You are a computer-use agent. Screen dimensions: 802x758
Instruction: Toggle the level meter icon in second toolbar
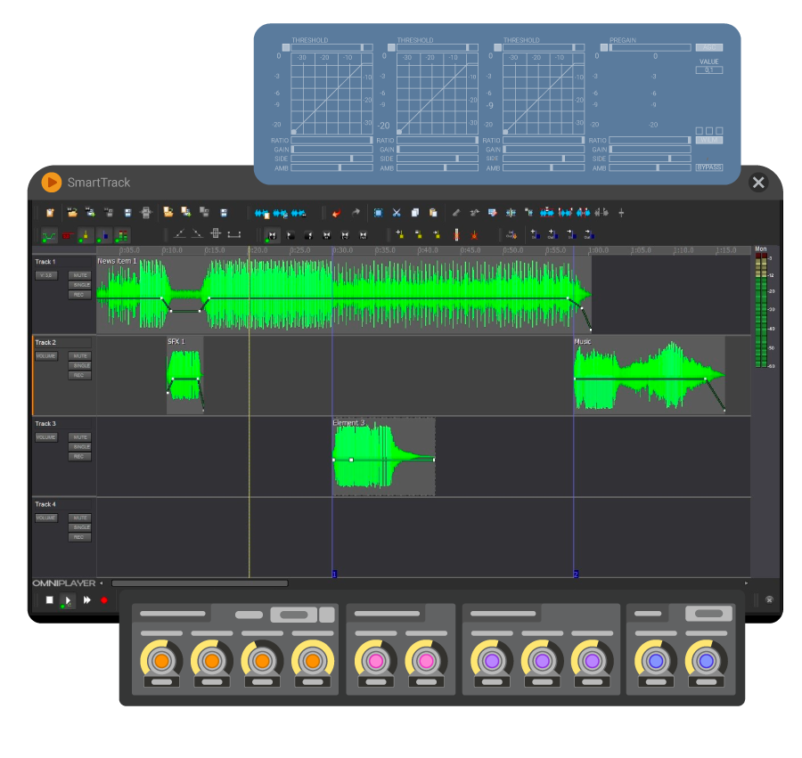(122, 236)
